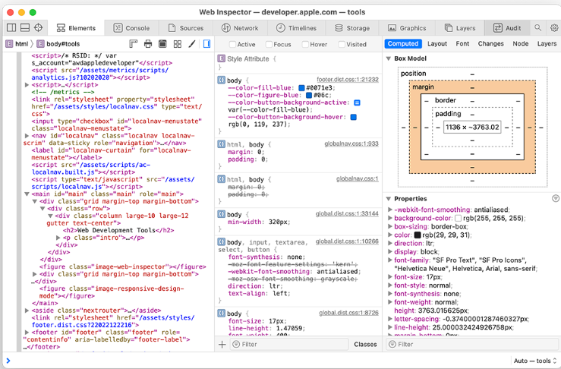Select the Layout sidebar tab
This screenshot has height=369, width=561.
click(437, 44)
